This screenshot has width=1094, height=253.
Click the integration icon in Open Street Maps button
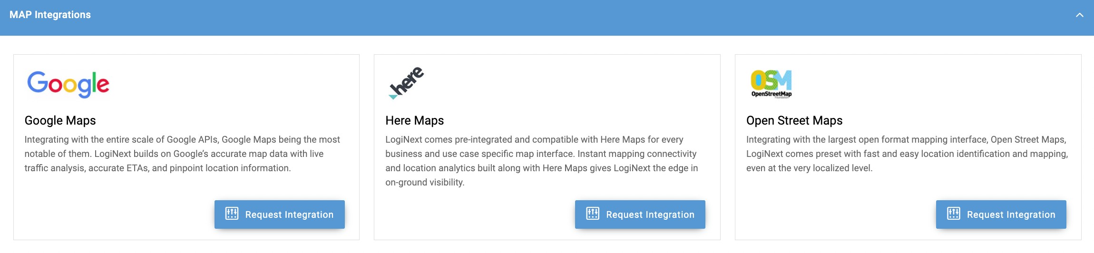(953, 214)
